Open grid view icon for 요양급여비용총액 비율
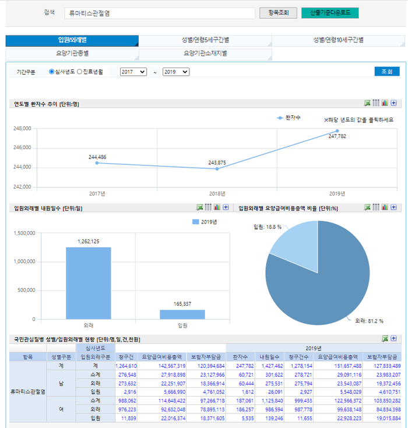The image size is (408, 428). coord(376,207)
